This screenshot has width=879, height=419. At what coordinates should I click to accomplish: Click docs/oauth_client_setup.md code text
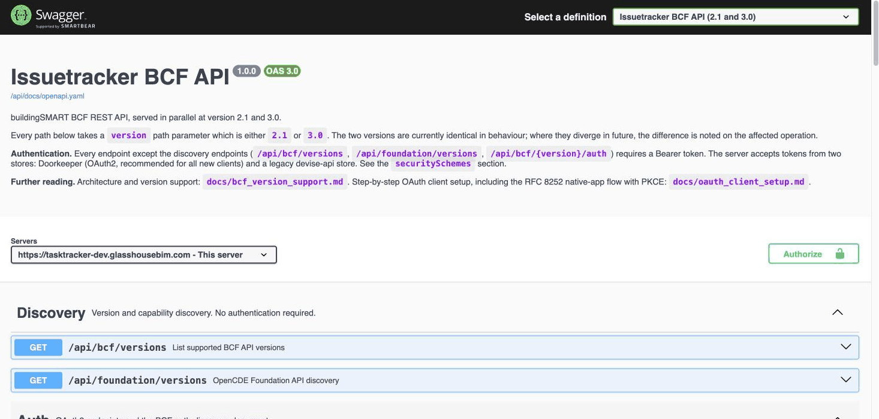[x=739, y=181]
